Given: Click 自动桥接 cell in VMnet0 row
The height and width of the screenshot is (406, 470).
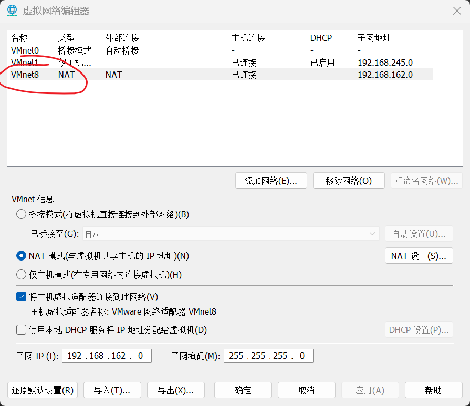Looking at the screenshot, I should (122, 50).
